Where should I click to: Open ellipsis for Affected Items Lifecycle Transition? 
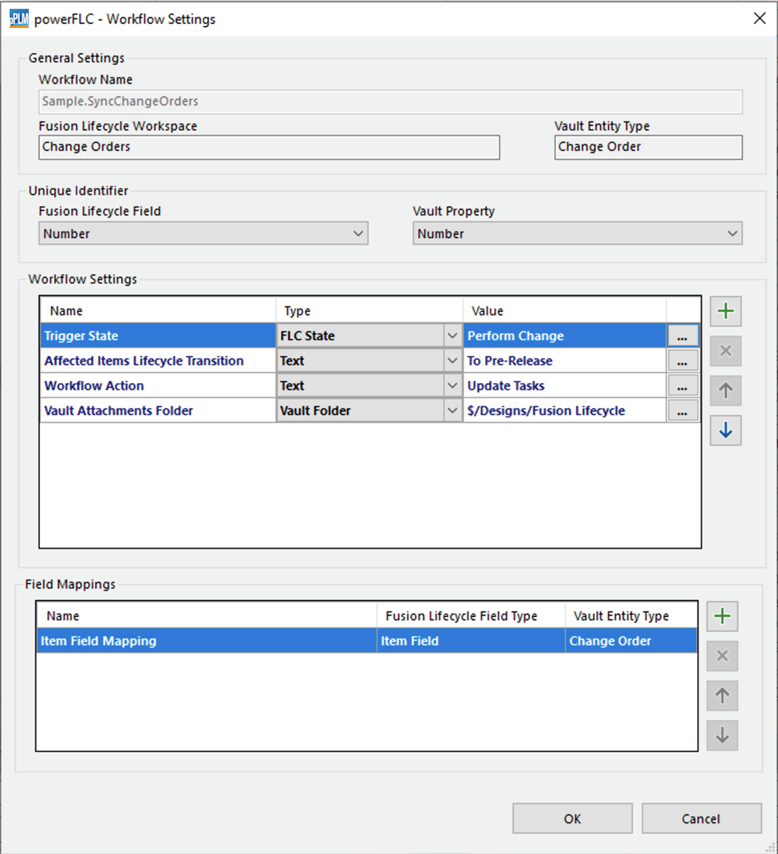pyautogui.click(x=682, y=361)
